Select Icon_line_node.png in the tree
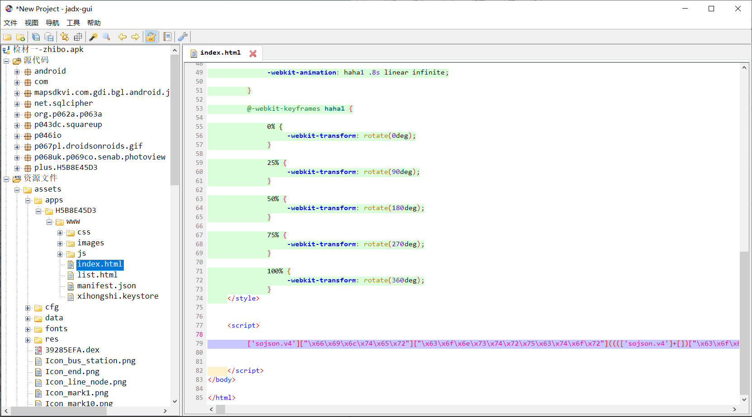This screenshot has height=417, width=752. (x=86, y=382)
